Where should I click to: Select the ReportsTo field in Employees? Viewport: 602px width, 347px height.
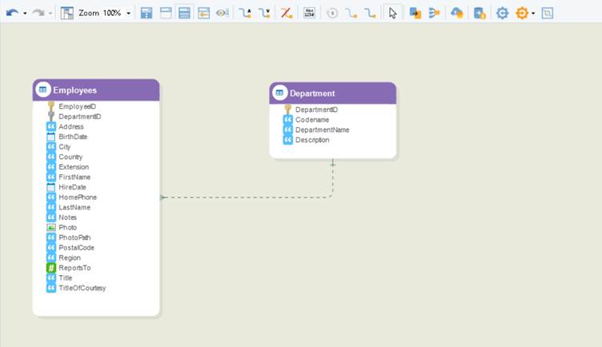(74, 268)
